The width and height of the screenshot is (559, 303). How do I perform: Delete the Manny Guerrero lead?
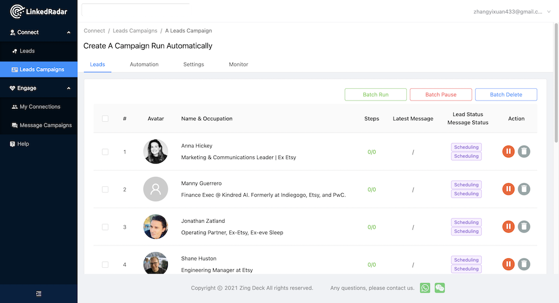click(x=524, y=189)
